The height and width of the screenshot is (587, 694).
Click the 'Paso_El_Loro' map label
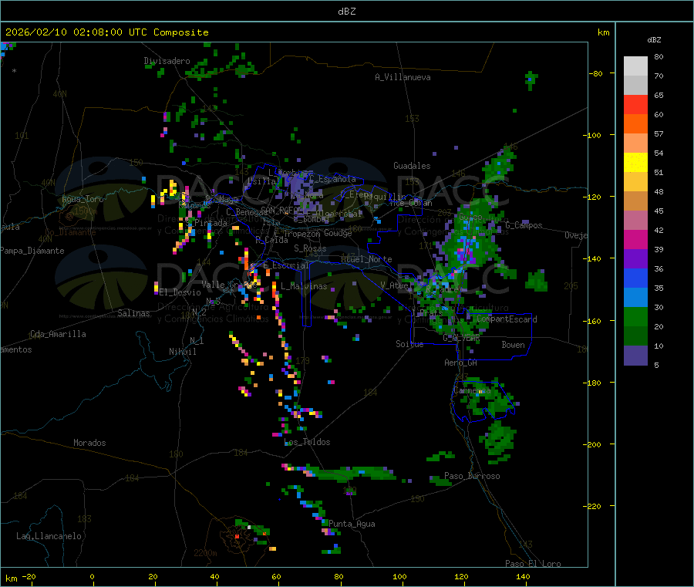[533, 564]
